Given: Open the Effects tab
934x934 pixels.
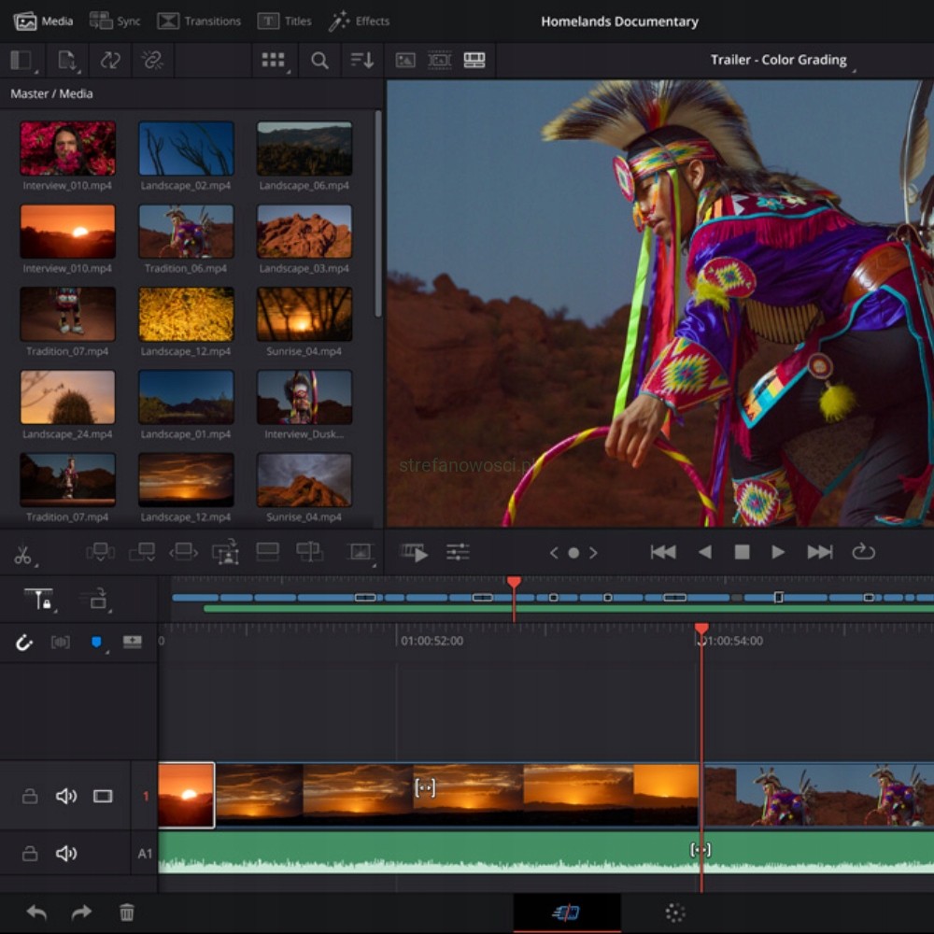Looking at the screenshot, I should point(360,21).
